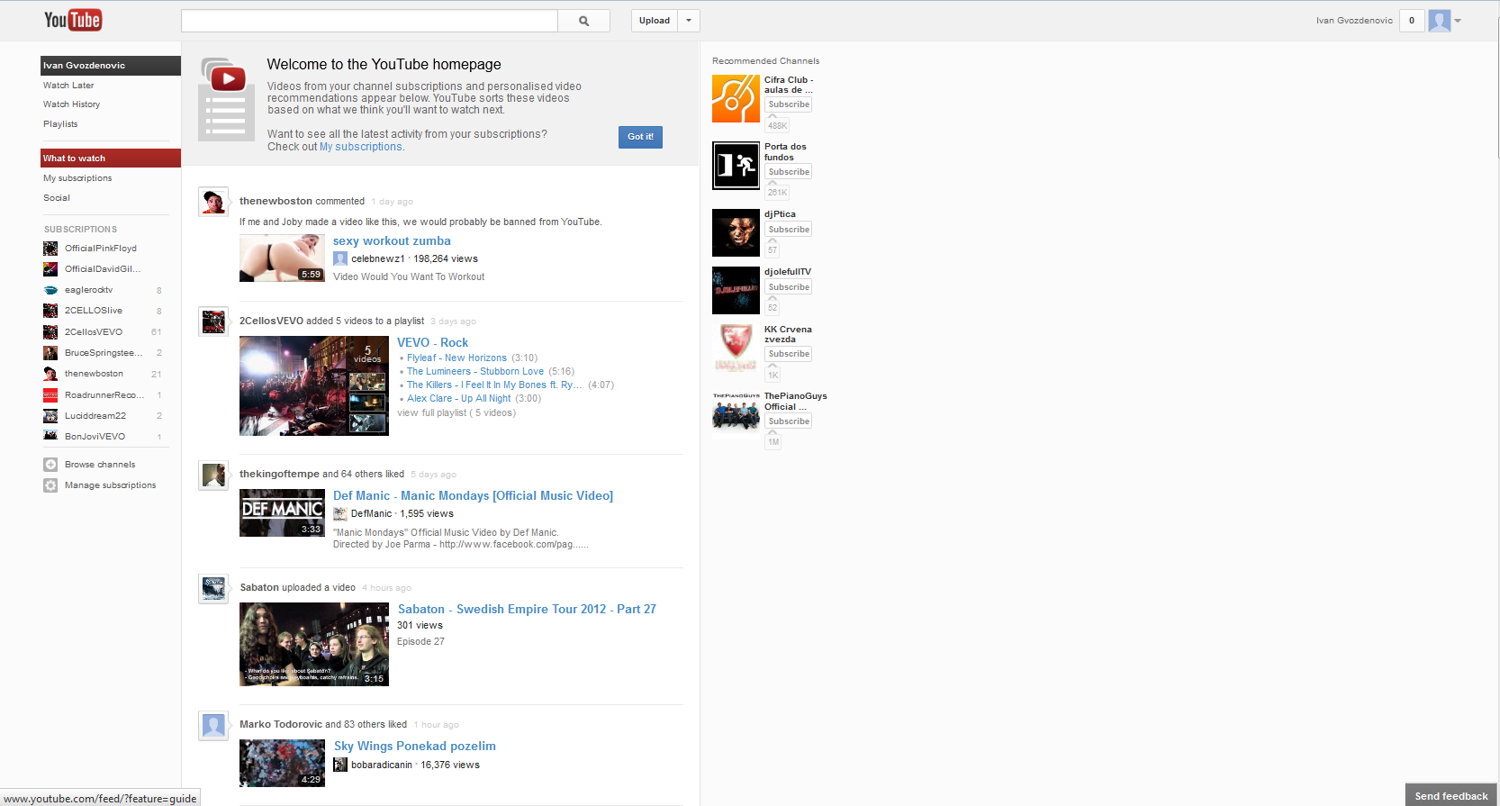The width and height of the screenshot is (1500, 806).
Task: Click the Browse channels plus icon
Action: point(50,465)
